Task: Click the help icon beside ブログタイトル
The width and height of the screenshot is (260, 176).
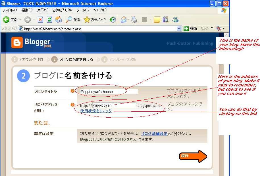Action: click(x=72, y=91)
